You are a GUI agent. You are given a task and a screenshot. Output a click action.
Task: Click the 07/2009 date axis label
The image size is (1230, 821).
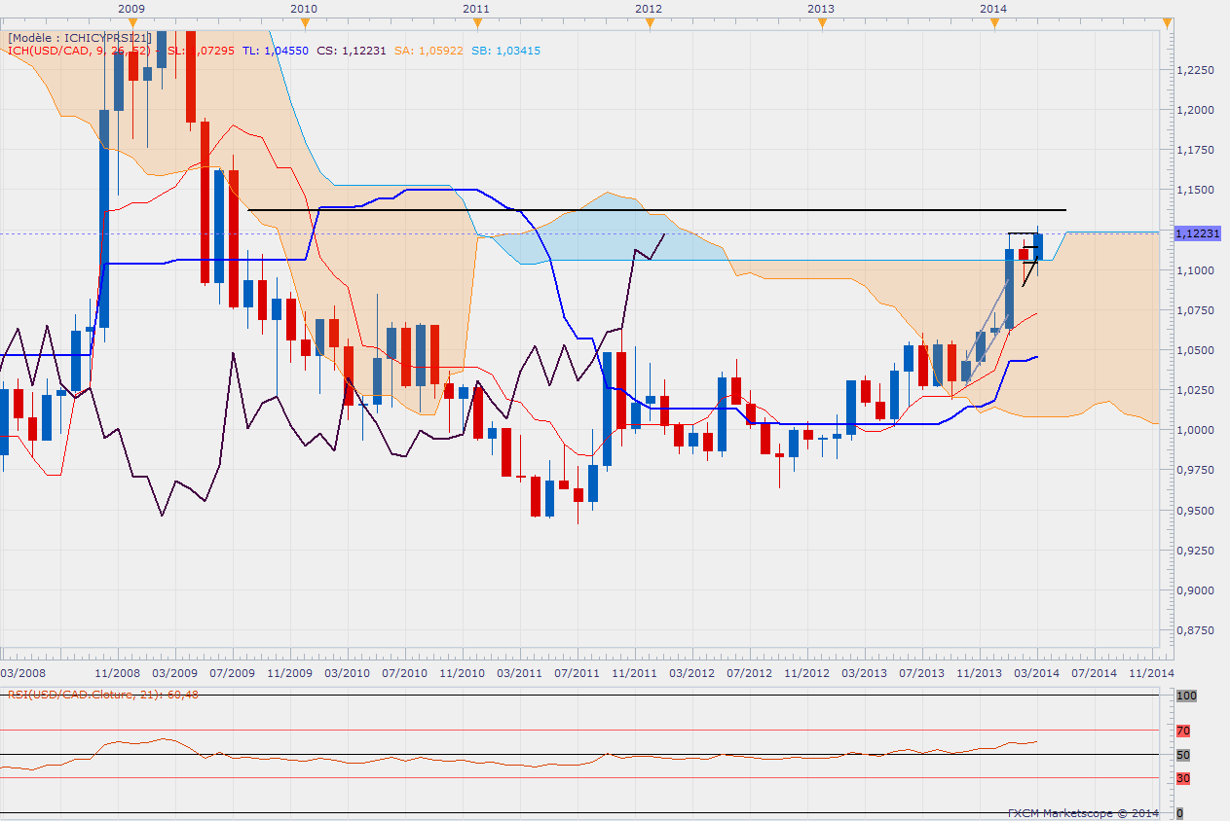pos(233,673)
